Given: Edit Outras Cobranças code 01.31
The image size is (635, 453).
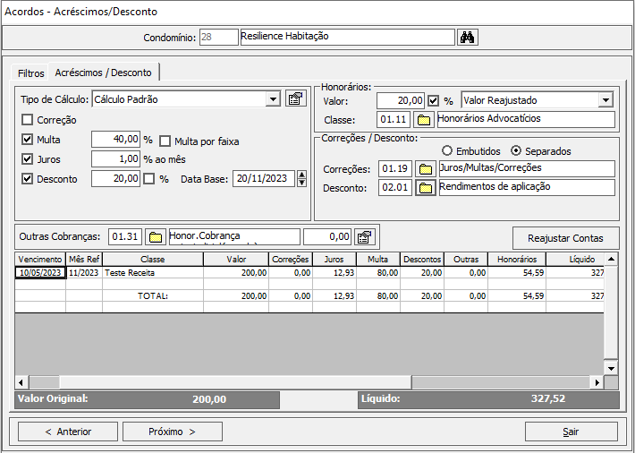Looking at the screenshot, I should [x=125, y=237].
